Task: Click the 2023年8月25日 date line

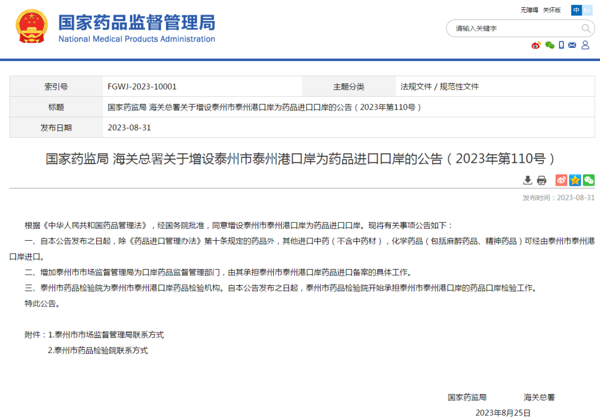Action: (x=503, y=413)
